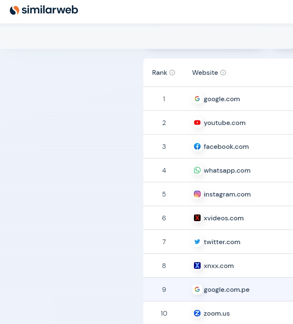Select rank number 1 cell
Screen dimensions: 293x324
(x=164, y=99)
